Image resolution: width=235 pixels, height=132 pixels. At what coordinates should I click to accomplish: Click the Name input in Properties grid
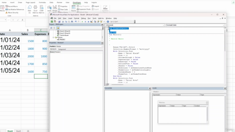pyautogui.click(x=79, y=52)
